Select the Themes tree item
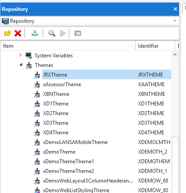Image resolution: width=186 pixels, height=193 pixels. point(44,65)
